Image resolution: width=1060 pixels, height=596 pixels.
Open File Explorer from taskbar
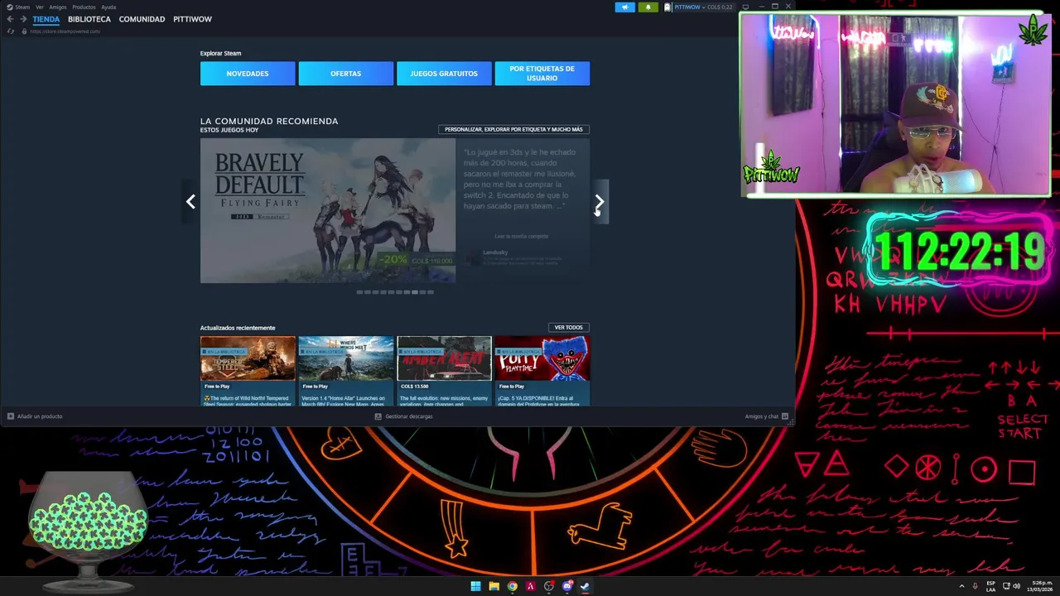(494, 586)
